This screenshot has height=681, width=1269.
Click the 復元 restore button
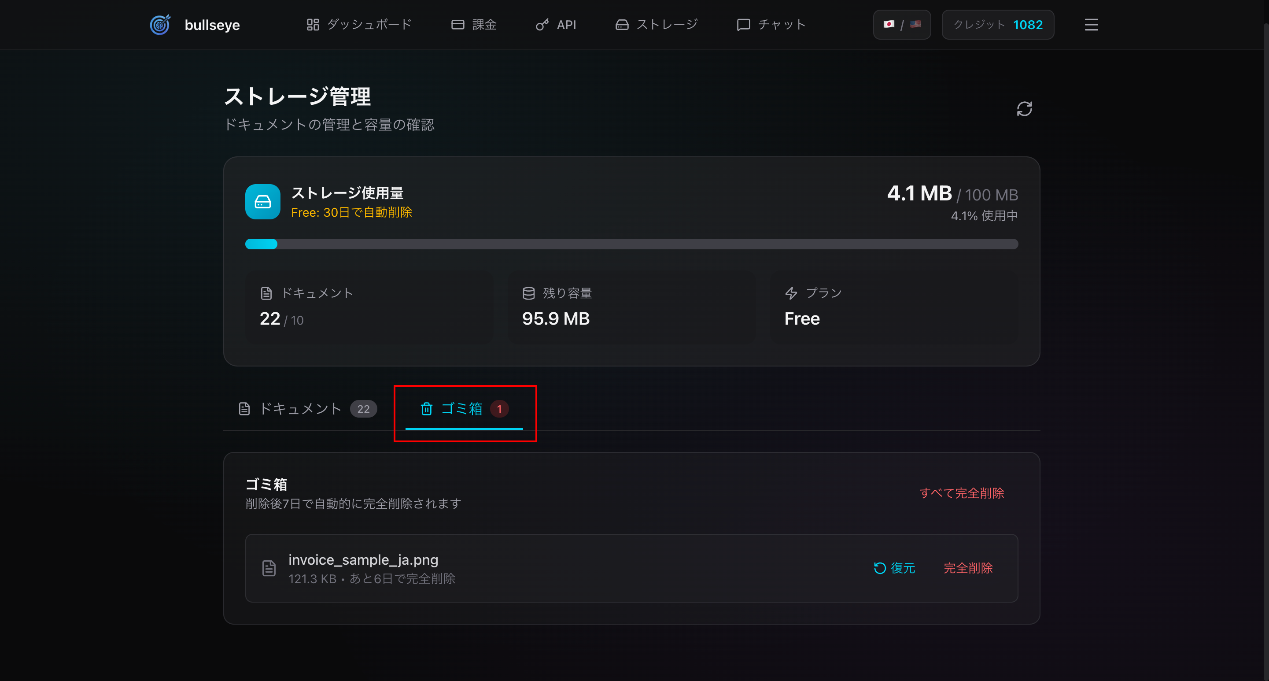pos(895,568)
